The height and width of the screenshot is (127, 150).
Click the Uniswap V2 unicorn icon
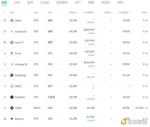tap(12, 64)
